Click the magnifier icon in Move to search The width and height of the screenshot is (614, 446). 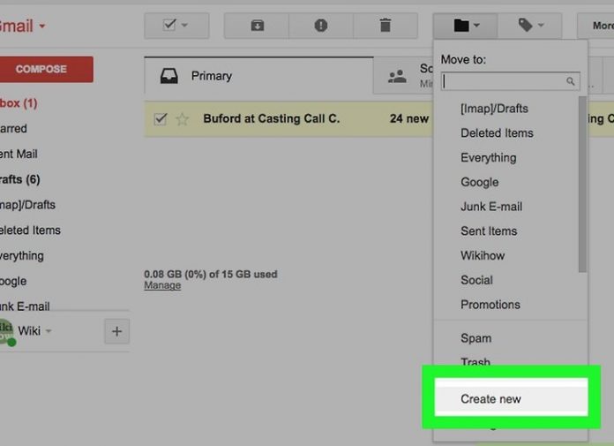point(571,81)
